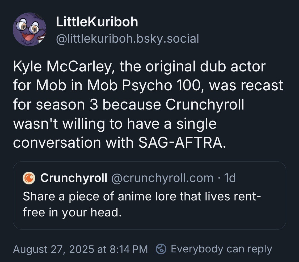The height and width of the screenshot is (262, 299).
Task: Click the 1d timestamp on quoted post
Action: tap(230, 178)
